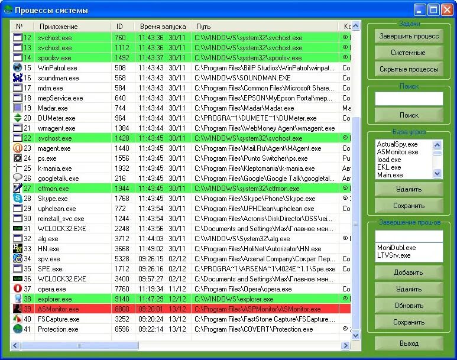Click the DUMeter.exe arrows icon
457x360 pixels.
(x=18, y=118)
